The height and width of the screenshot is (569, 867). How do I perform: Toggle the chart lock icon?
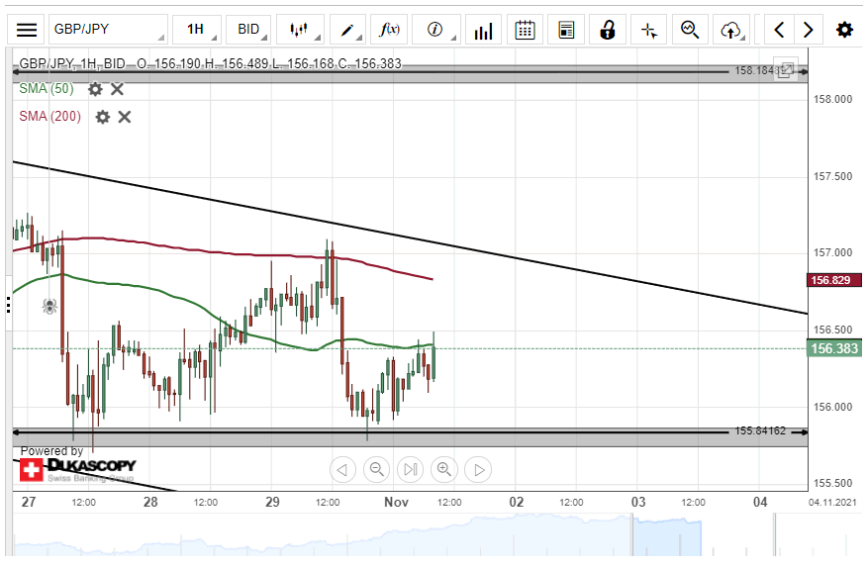click(x=608, y=30)
